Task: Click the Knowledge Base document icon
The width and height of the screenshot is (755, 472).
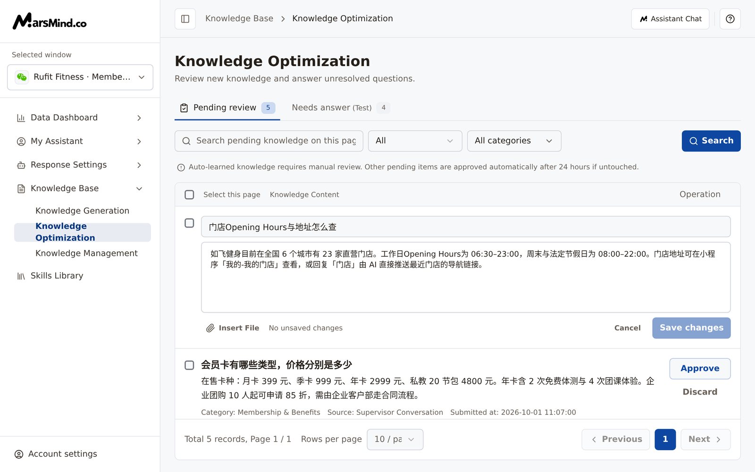Action: coord(21,189)
